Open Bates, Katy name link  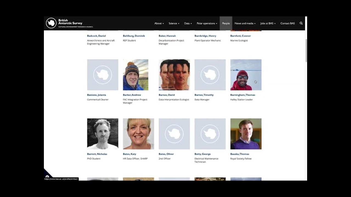[129, 154]
